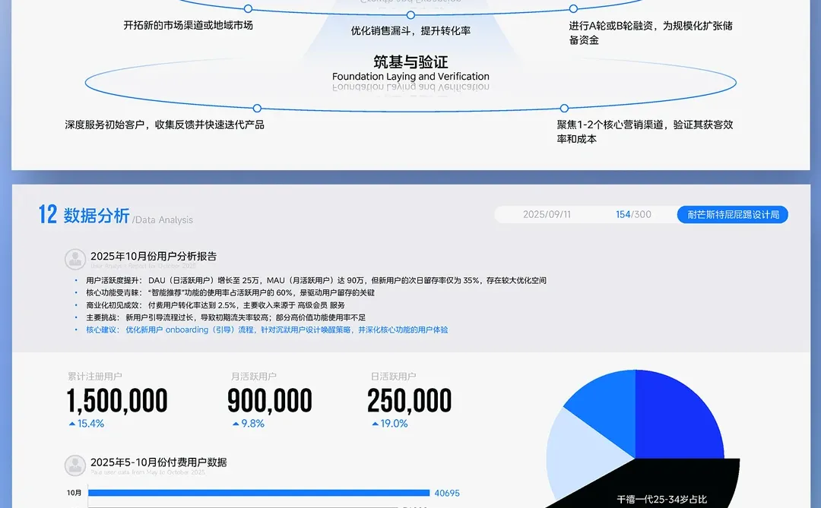Click the 9.8% growth value
This screenshot has height=508, width=821.
pos(253,424)
